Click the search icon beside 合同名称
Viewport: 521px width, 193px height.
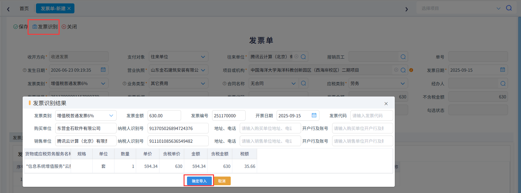click(303, 83)
